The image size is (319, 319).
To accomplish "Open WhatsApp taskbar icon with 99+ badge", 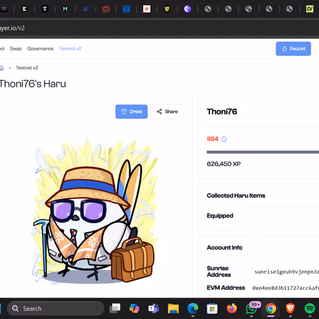I will (252, 308).
